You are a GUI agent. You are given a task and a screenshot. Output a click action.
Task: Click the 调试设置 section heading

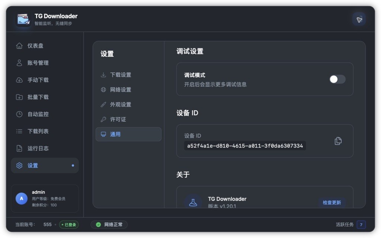click(x=190, y=51)
